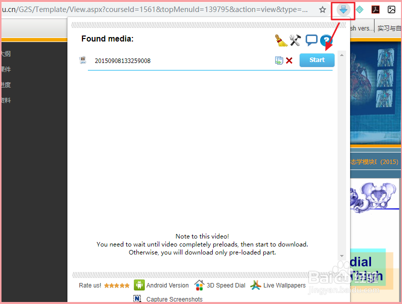The width and height of the screenshot is (402, 304).
Task: Remove media entry with the red X
Action: pos(289,60)
